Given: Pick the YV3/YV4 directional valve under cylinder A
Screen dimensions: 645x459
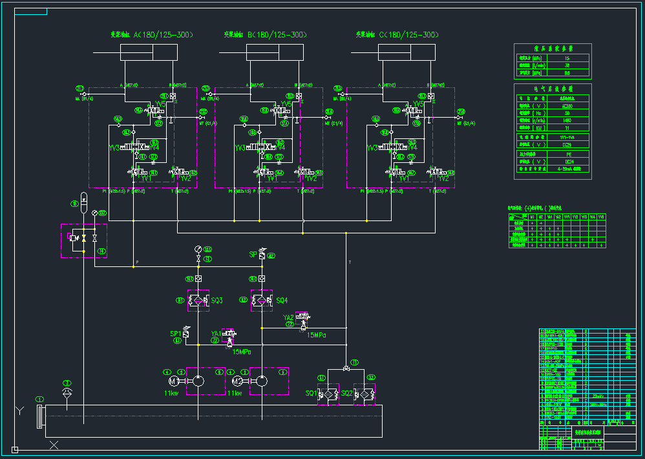Looking at the screenshot, I should point(136,147).
